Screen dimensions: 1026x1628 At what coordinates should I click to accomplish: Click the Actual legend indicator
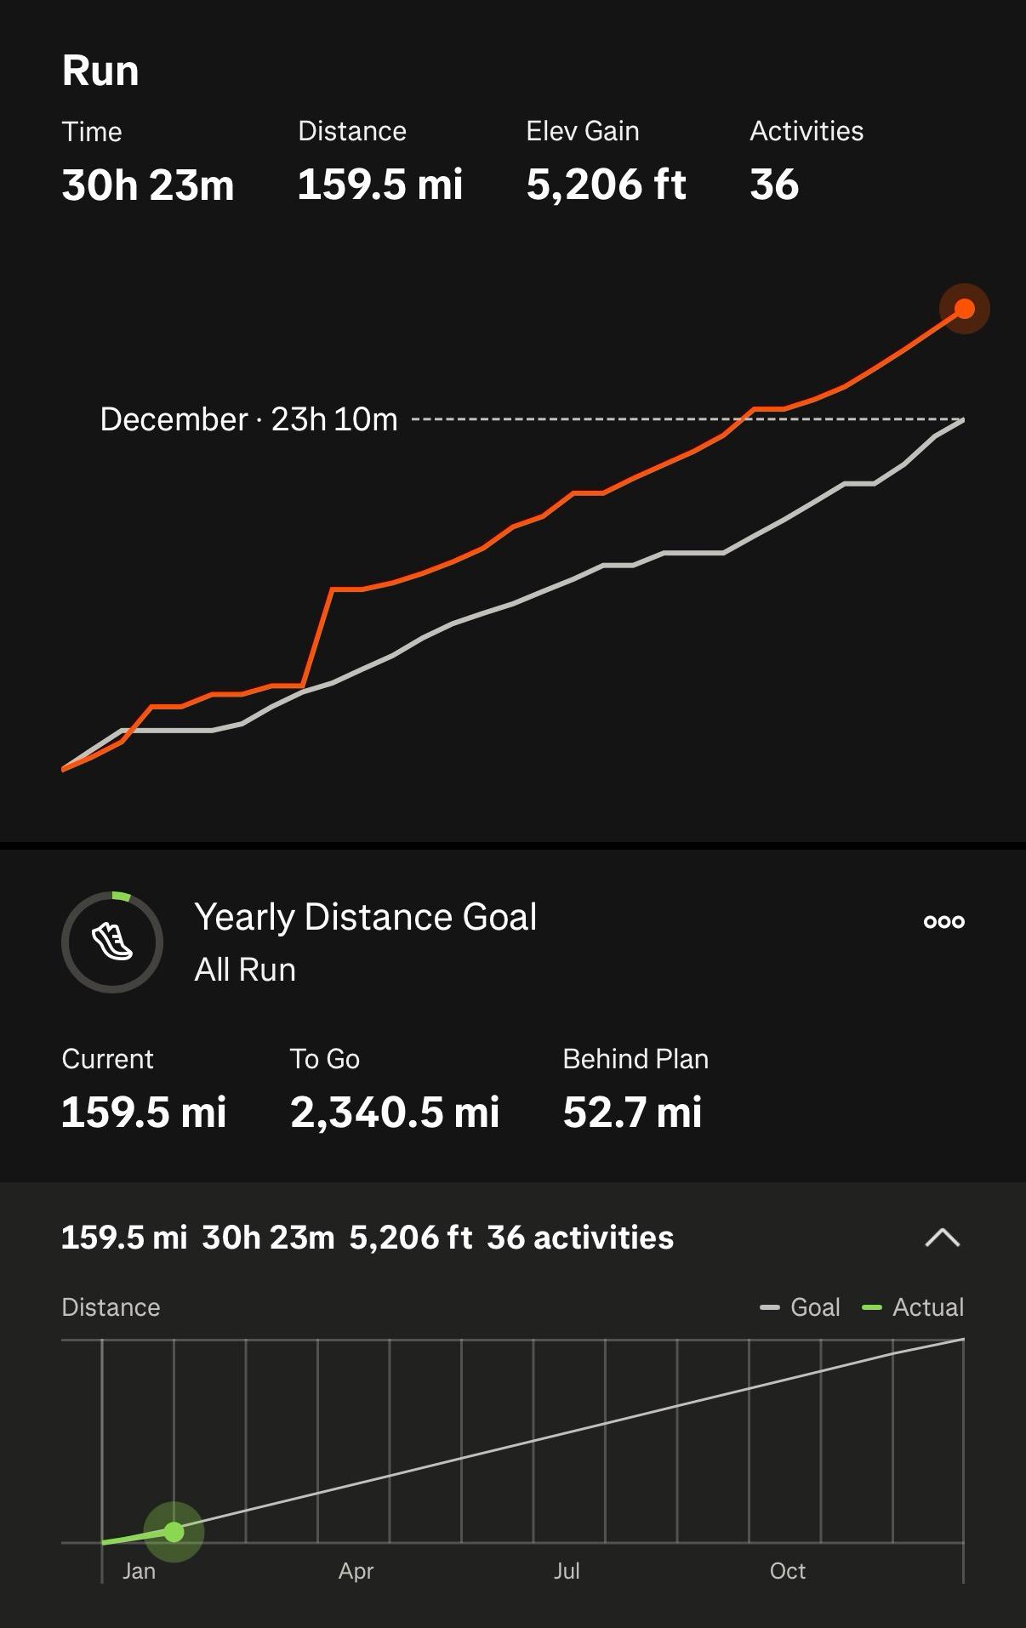point(914,1307)
